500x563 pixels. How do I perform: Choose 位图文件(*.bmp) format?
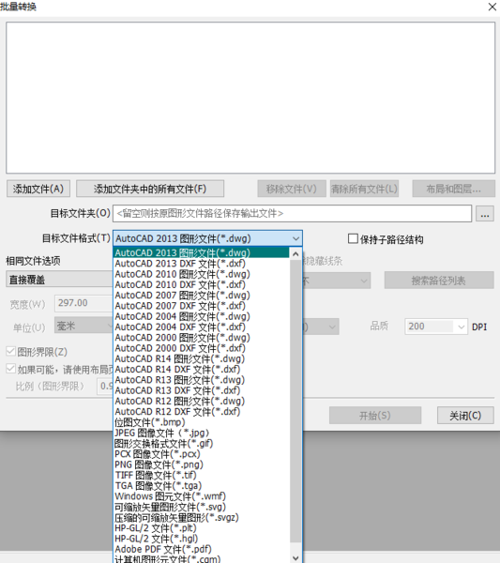click(x=202, y=422)
